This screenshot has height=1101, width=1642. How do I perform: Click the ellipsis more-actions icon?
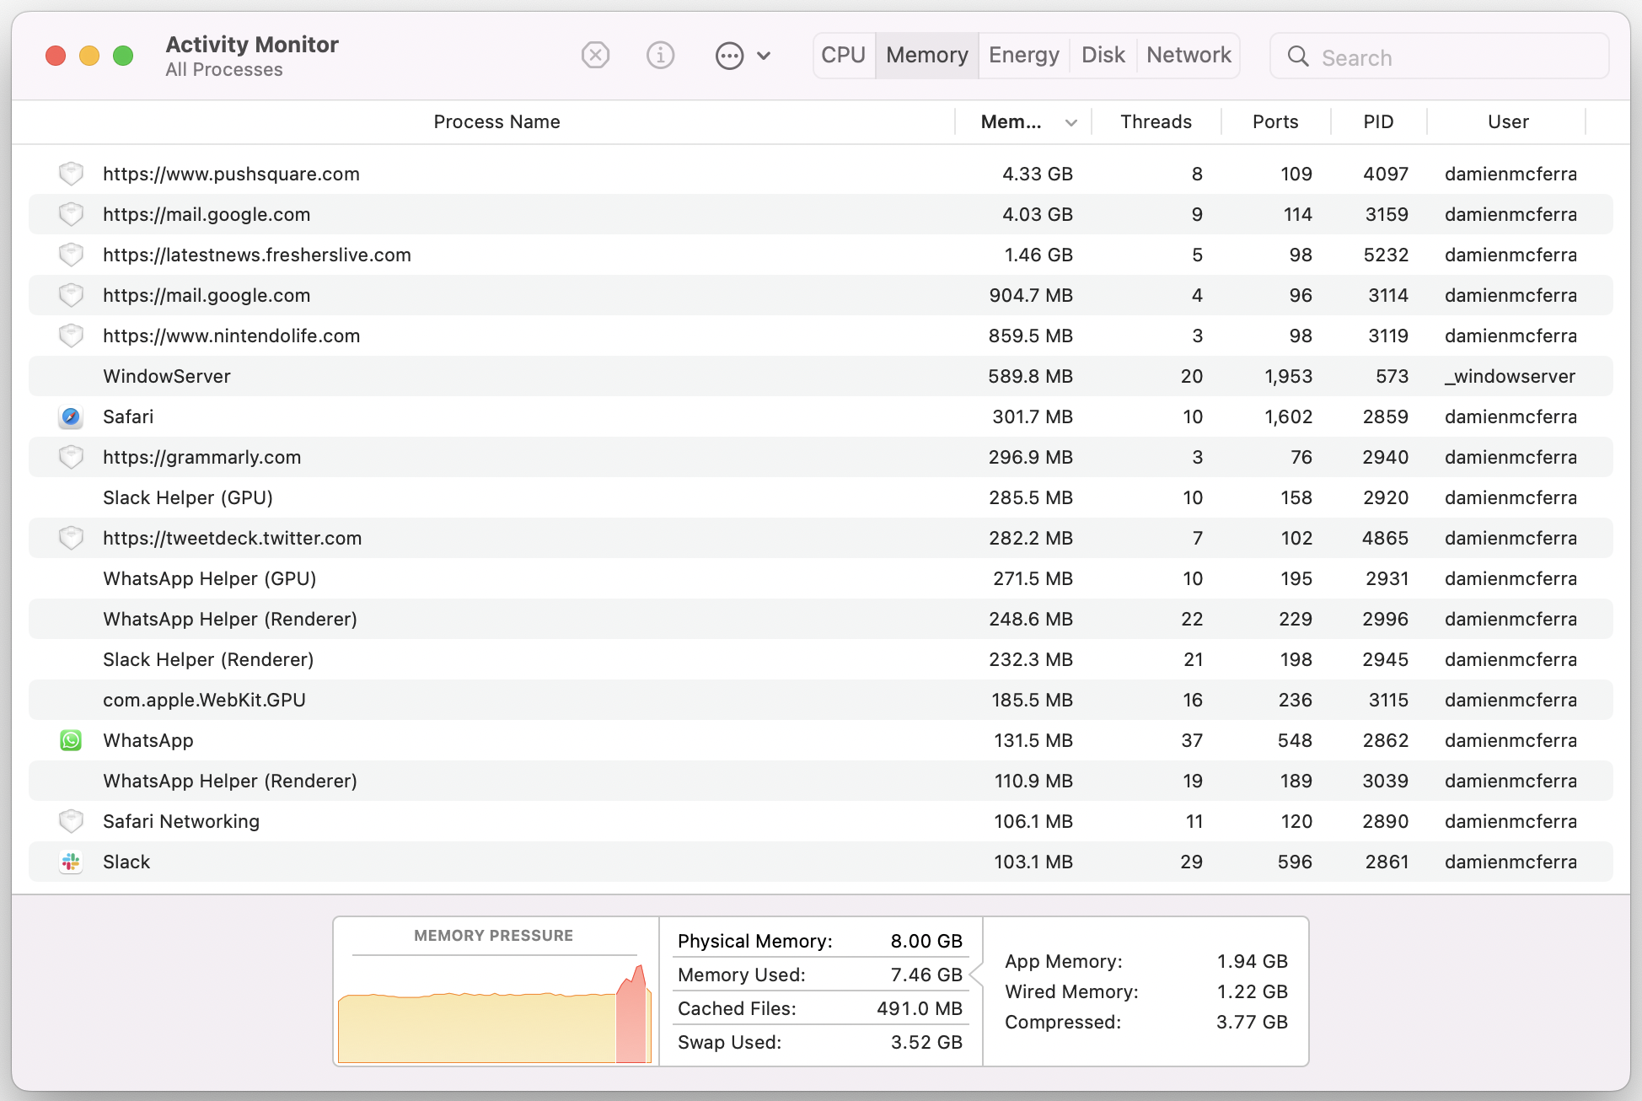[729, 56]
